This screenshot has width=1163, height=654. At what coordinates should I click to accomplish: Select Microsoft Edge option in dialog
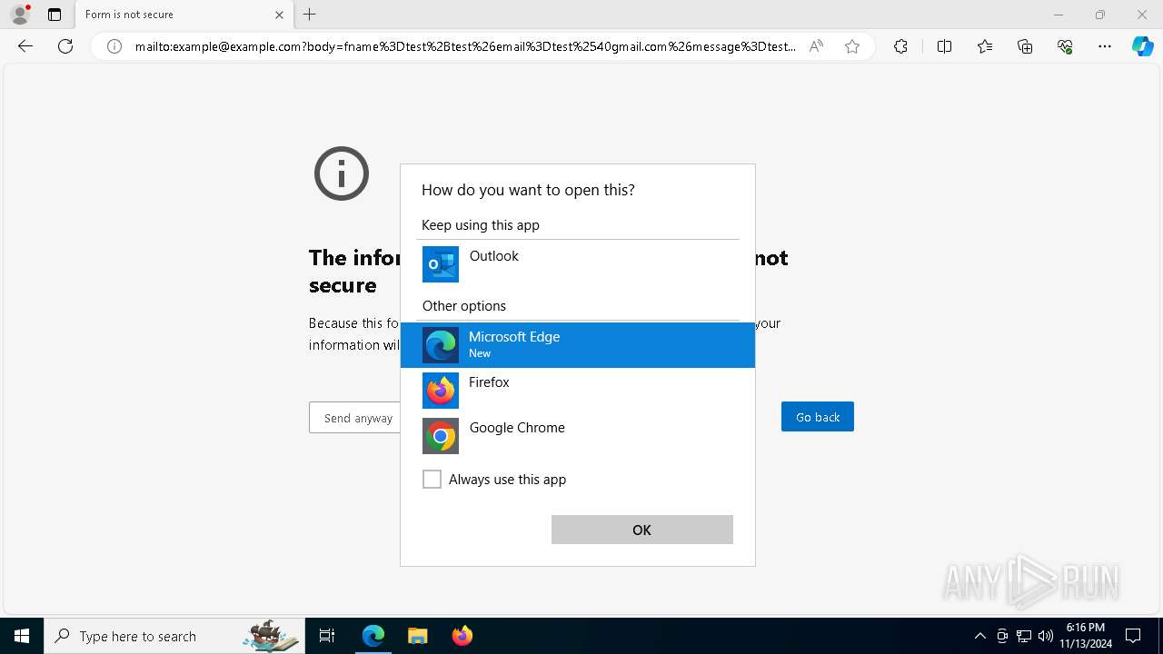[x=578, y=345]
